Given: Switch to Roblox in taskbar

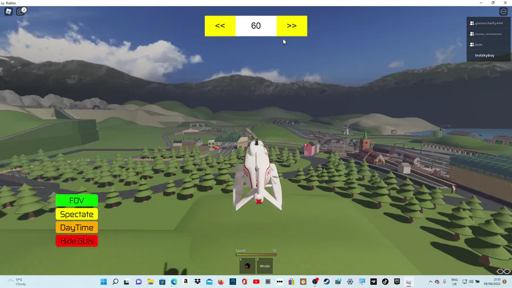Looking at the screenshot, I should [x=409, y=282].
